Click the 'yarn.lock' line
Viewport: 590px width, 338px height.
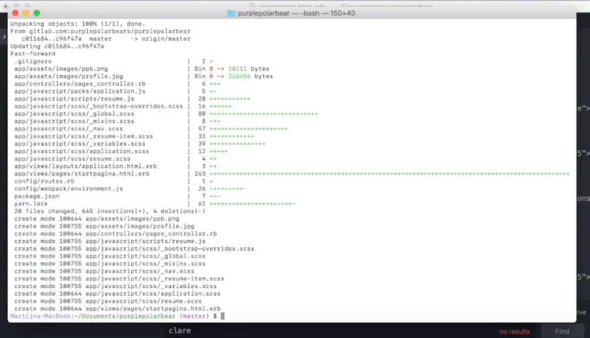[x=31, y=204]
